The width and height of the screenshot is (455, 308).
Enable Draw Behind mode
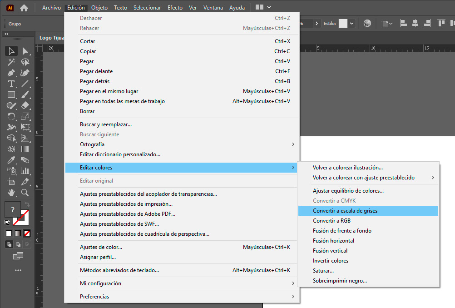18,244
